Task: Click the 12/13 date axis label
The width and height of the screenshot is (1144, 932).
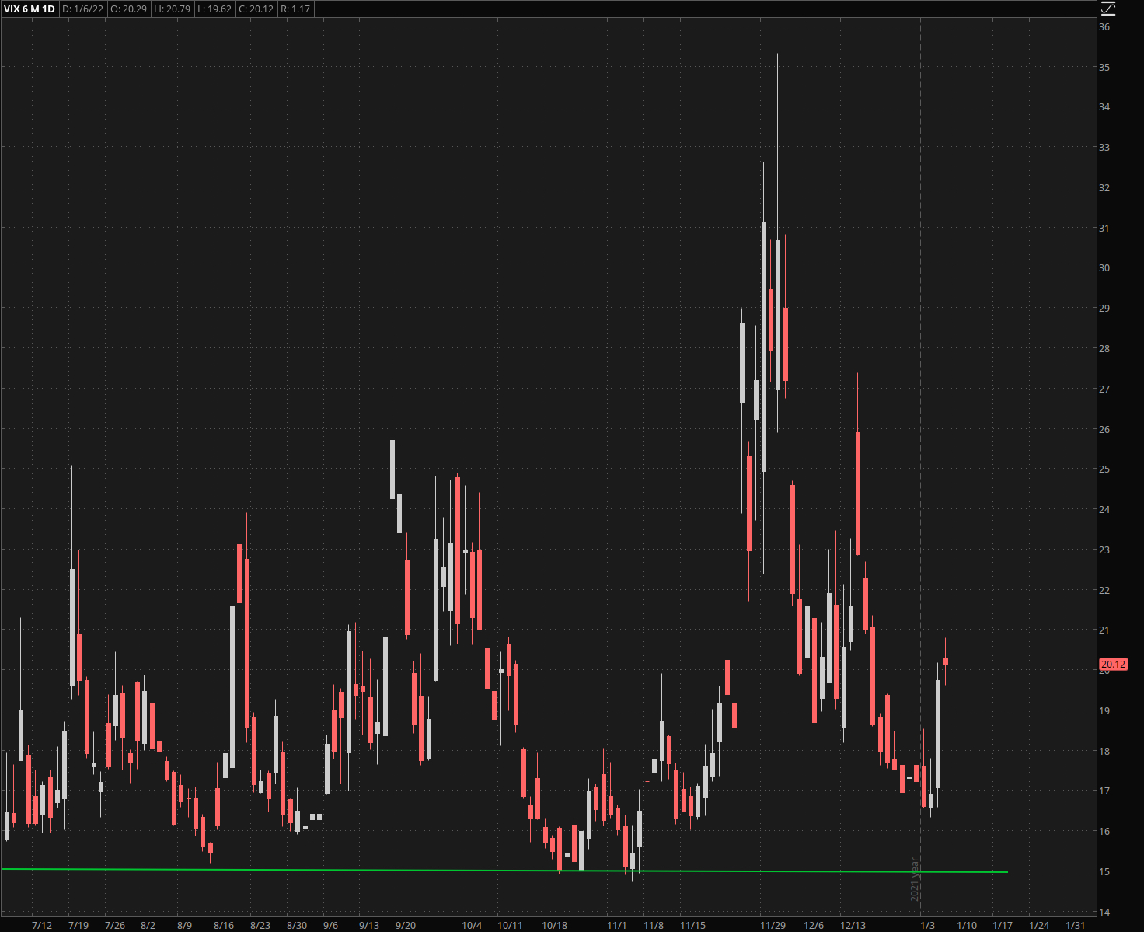Action: [x=853, y=925]
